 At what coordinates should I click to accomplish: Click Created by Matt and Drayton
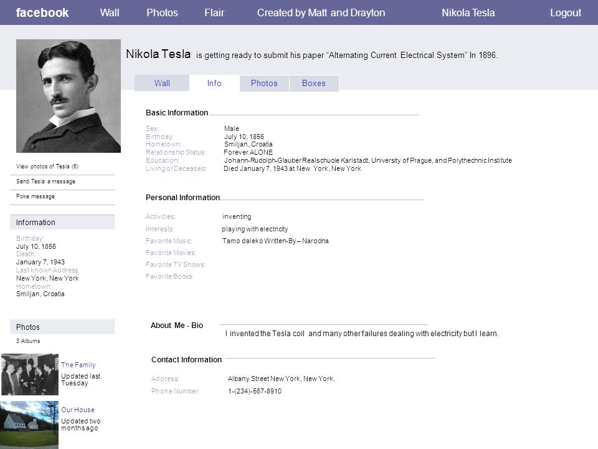(321, 12)
